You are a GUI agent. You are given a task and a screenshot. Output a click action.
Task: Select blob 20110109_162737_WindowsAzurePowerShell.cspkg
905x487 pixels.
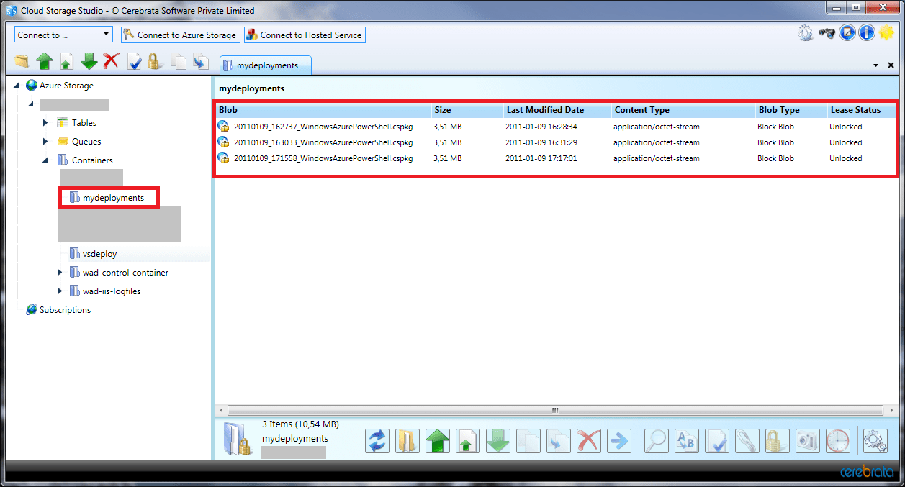click(323, 127)
